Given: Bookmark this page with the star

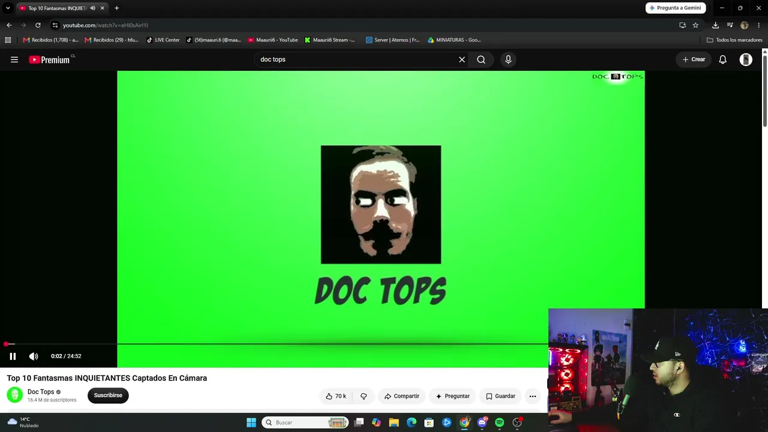Looking at the screenshot, I should click(x=695, y=25).
